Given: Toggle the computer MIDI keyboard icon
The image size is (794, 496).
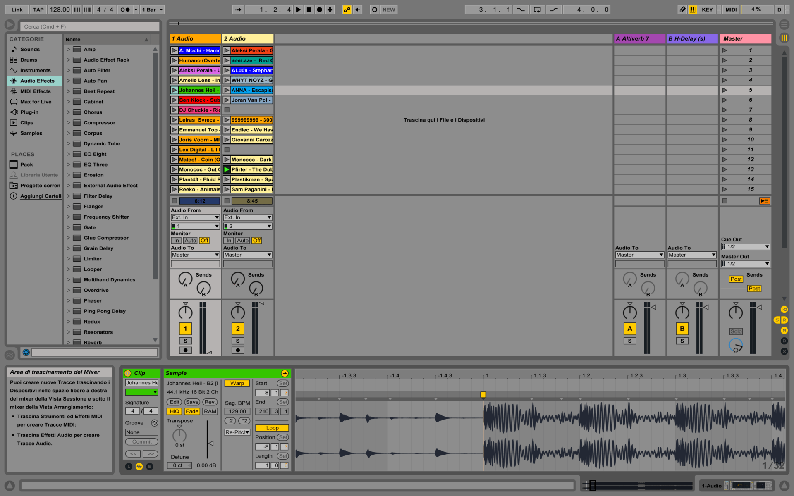Looking at the screenshot, I should [693, 10].
